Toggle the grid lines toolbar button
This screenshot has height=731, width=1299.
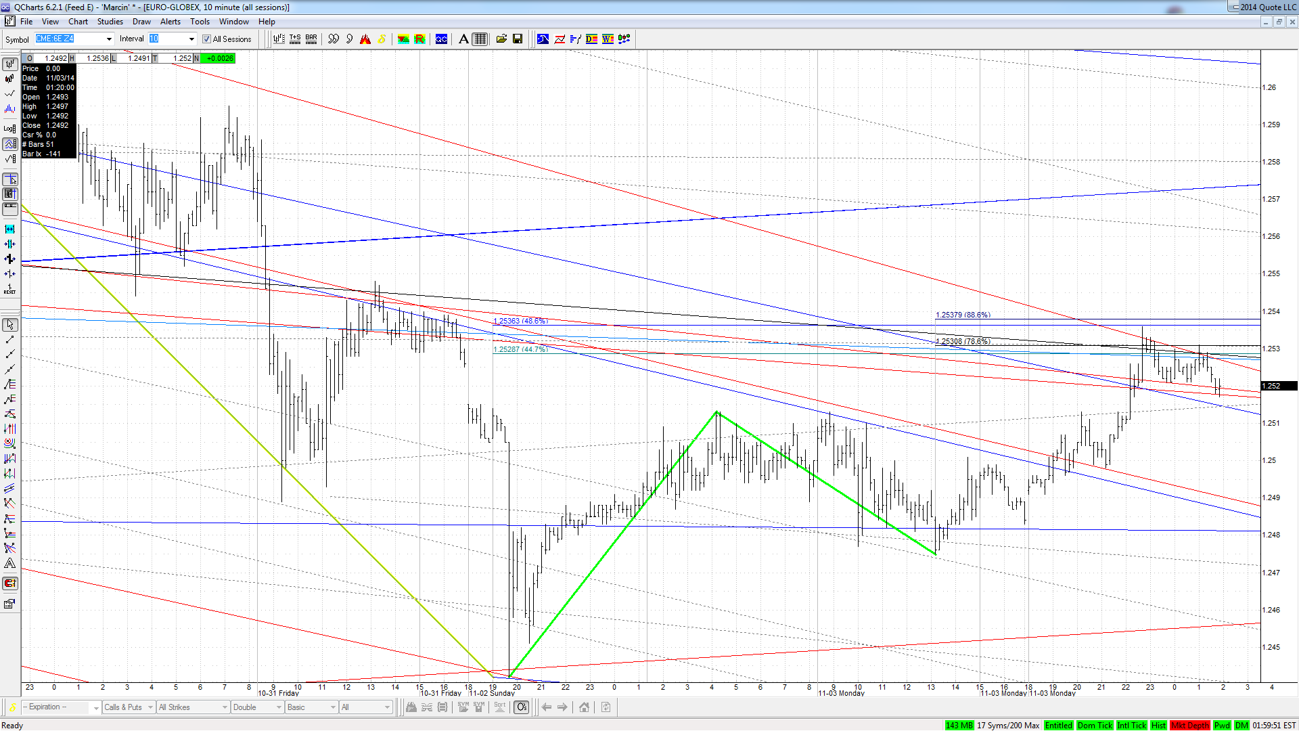tap(480, 39)
